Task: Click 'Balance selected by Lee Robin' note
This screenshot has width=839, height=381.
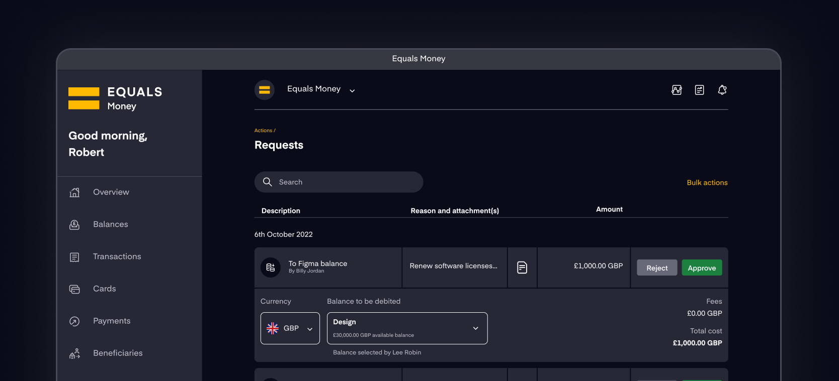Action: 377,352
